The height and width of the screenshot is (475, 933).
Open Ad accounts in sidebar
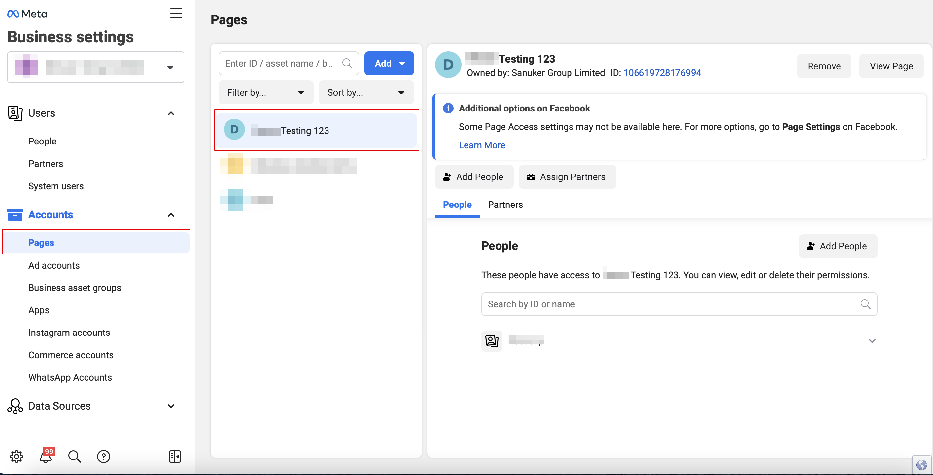(x=54, y=265)
